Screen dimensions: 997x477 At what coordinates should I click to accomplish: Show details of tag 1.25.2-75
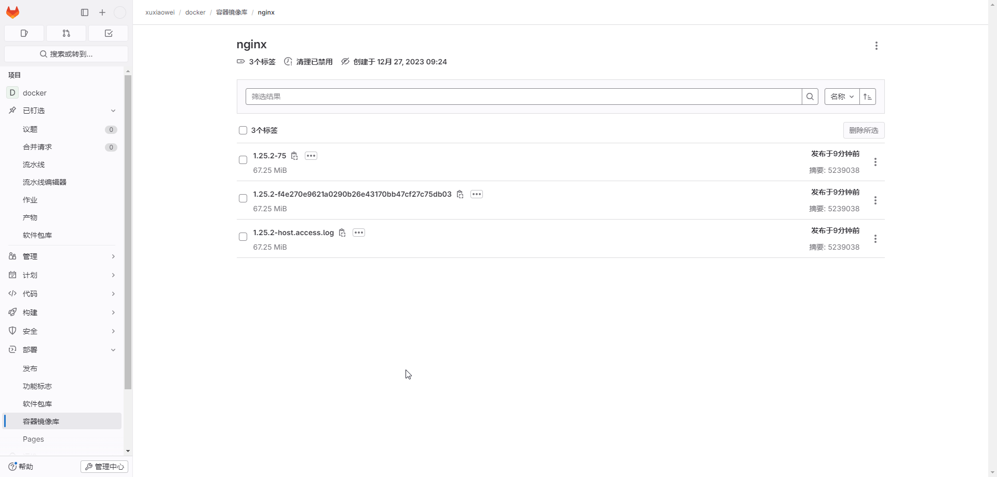311,156
